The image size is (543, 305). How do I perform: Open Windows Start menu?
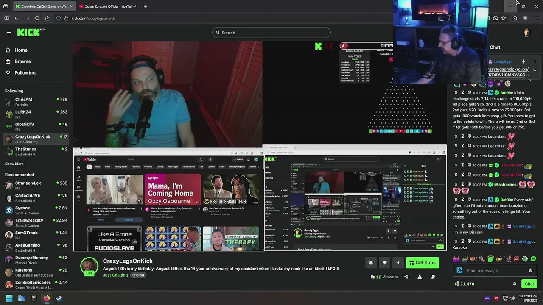[9, 298]
